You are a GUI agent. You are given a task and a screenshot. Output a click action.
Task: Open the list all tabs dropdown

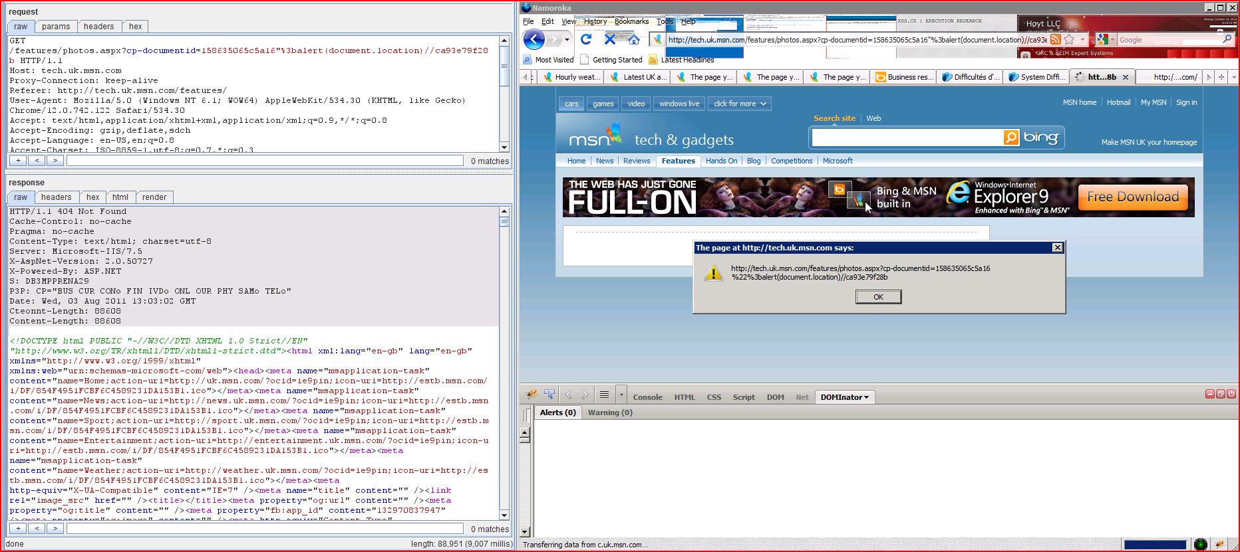[1234, 77]
